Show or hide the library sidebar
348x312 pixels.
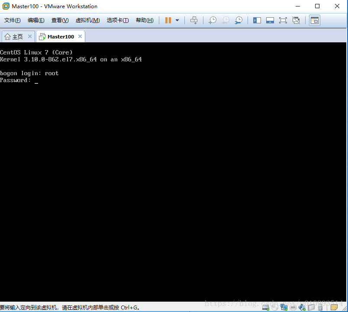click(257, 20)
